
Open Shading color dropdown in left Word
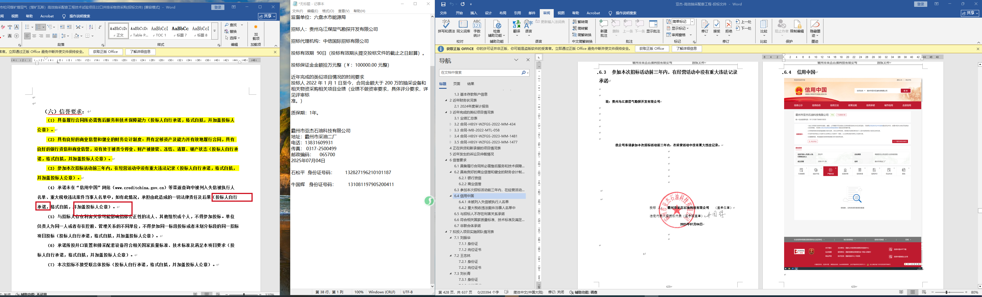[x=82, y=36]
